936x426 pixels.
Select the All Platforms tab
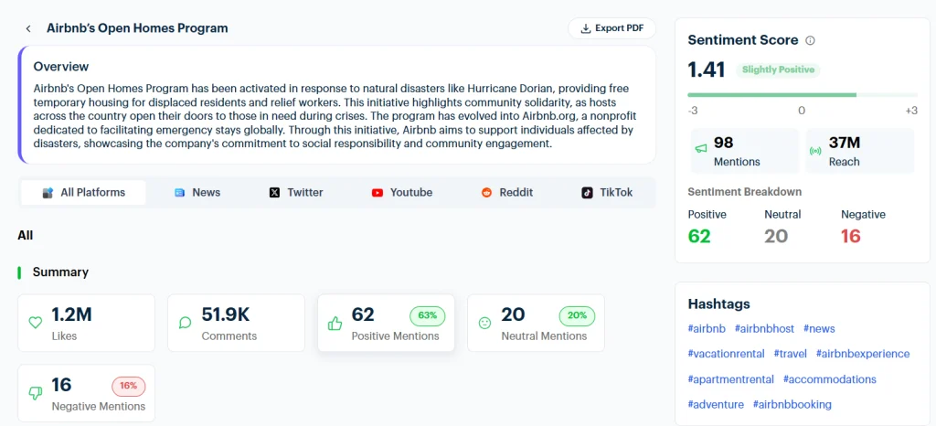click(82, 192)
